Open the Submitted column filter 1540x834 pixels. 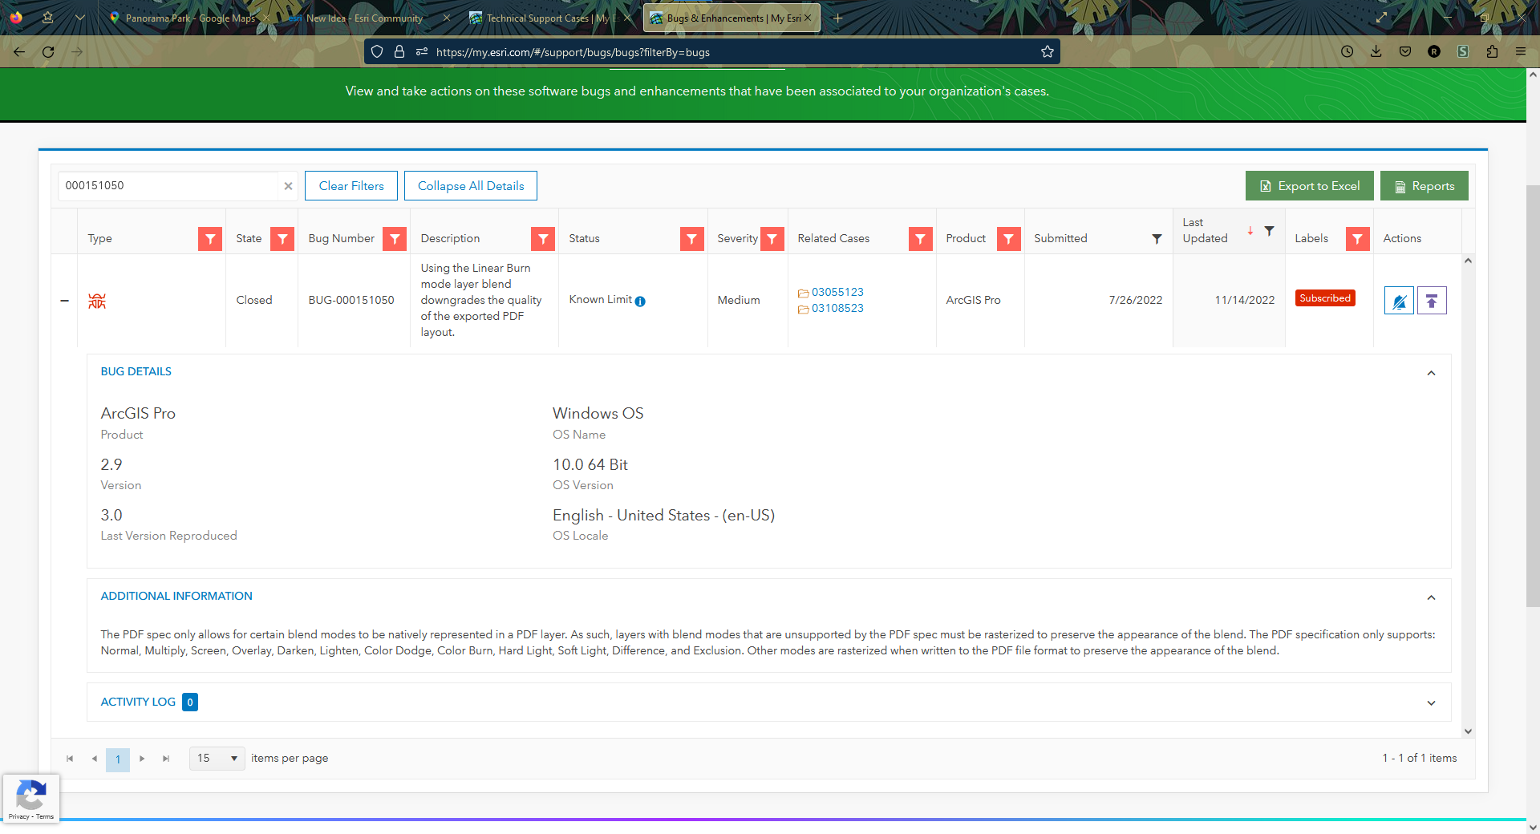tap(1157, 239)
